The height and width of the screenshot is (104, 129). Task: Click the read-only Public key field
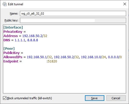[73, 20]
